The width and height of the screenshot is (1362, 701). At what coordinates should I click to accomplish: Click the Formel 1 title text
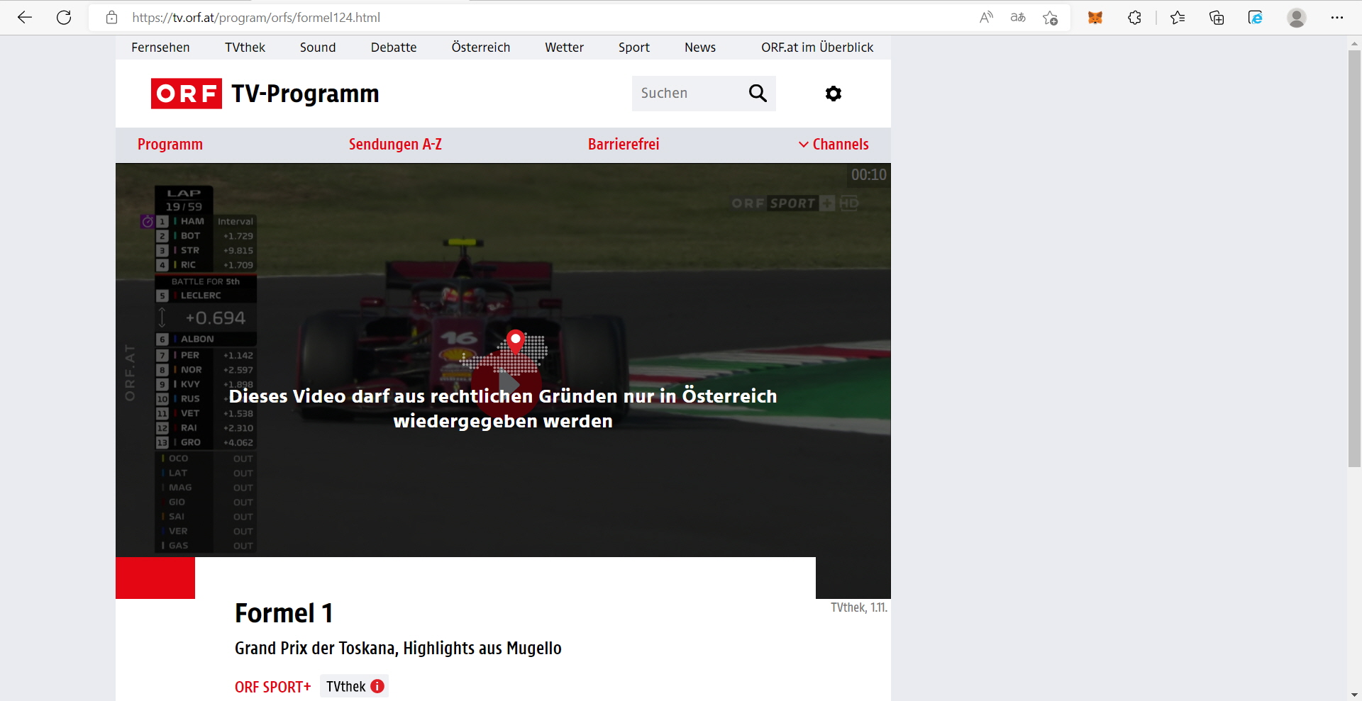coord(284,613)
